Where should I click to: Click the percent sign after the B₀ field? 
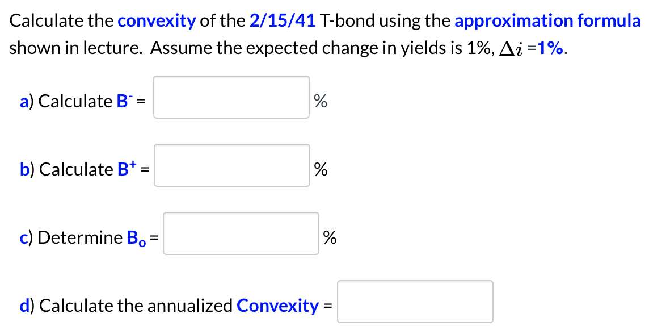[x=330, y=237]
